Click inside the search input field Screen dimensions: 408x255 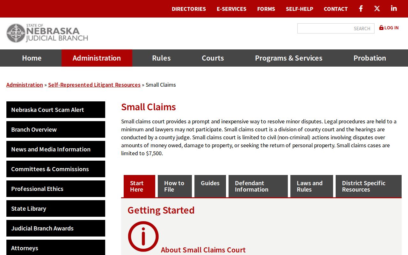pyautogui.click(x=336, y=28)
